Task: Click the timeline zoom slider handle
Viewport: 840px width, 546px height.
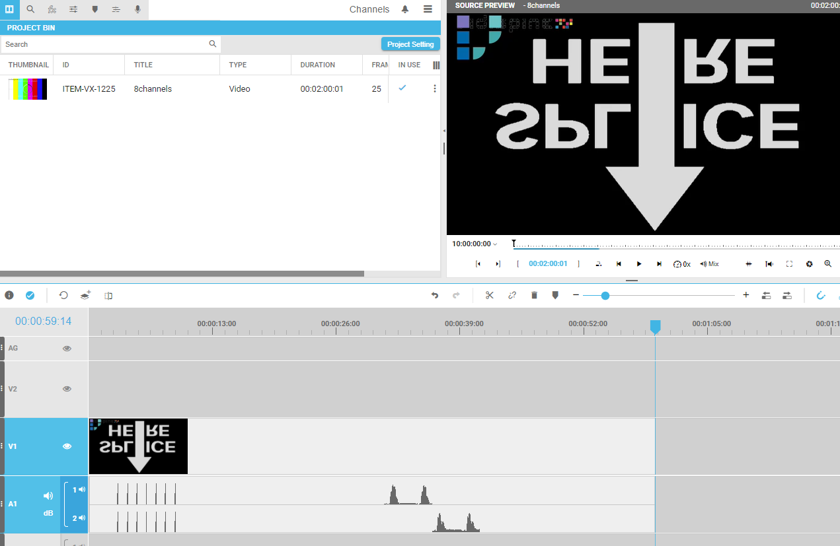Action: 605,296
